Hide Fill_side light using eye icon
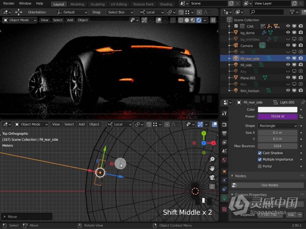306x229 pixels. (288, 64)
